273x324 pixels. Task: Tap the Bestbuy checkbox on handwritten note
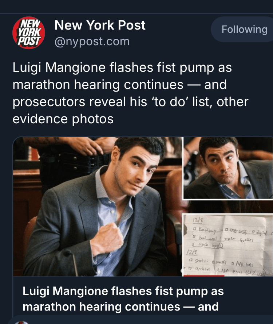coord(194,229)
